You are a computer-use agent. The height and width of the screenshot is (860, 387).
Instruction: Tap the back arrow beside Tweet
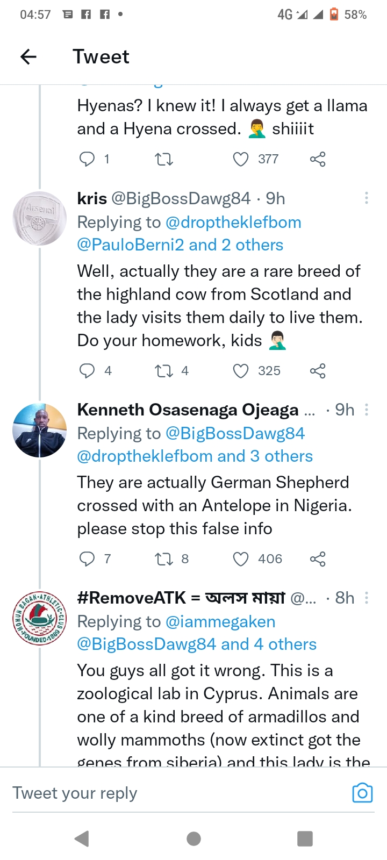28,56
